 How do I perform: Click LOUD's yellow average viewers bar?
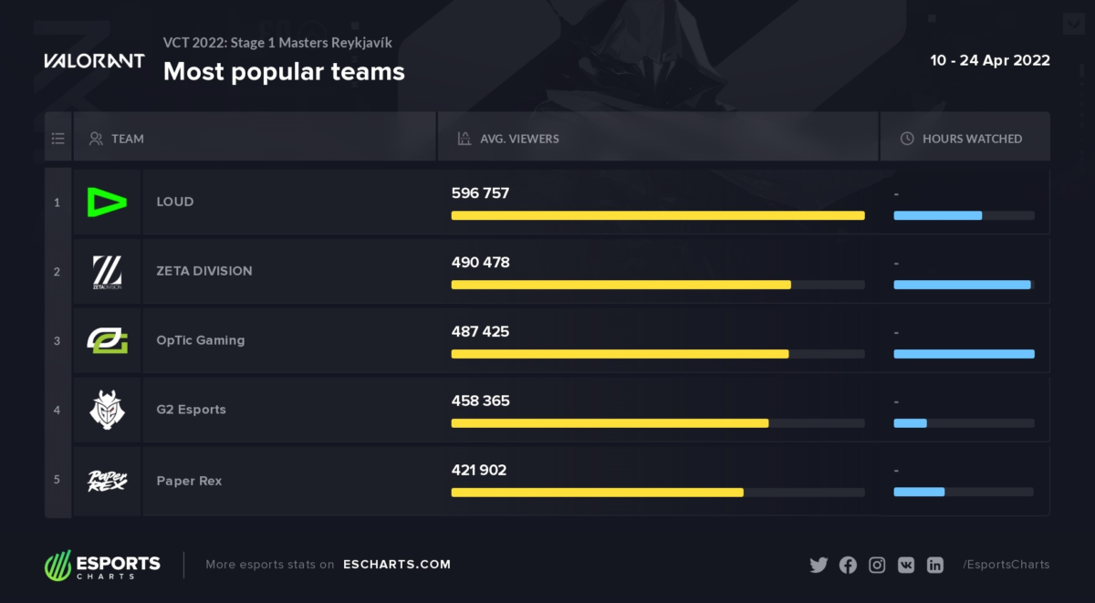[x=657, y=215]
